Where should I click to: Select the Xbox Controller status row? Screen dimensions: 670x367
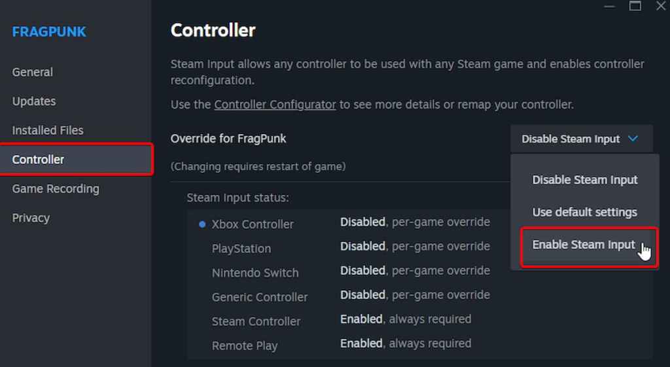pos(253,224)
